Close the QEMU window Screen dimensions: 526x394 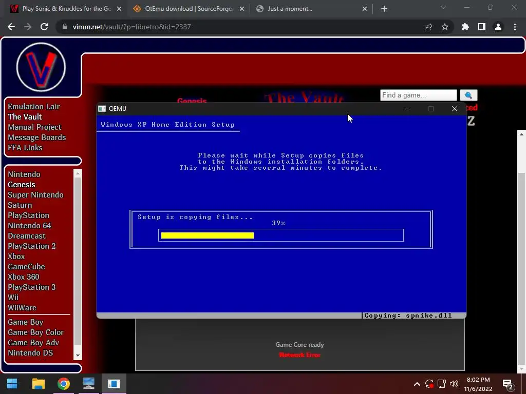pos(455,109)
